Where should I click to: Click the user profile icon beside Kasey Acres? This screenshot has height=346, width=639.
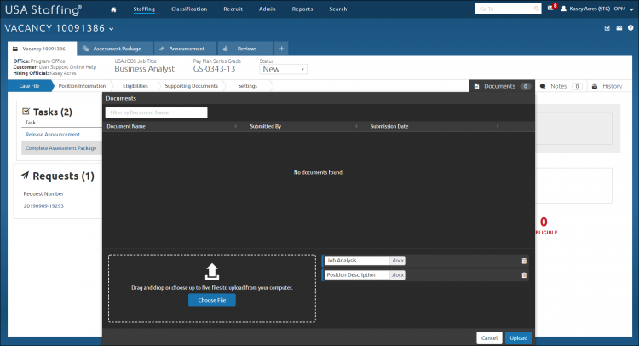[x=564, y=9]
